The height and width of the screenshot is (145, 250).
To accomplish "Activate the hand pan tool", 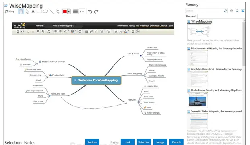I will 21,12.
